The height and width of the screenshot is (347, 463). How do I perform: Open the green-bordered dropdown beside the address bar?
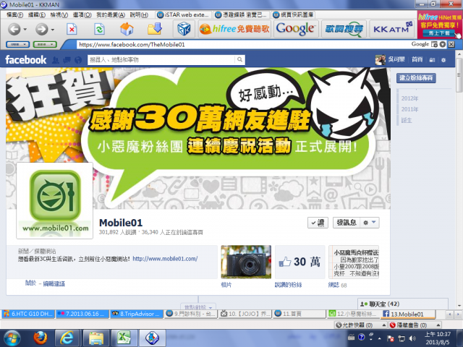coord(45,45)
